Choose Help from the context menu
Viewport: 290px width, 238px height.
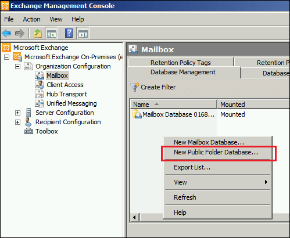217,212
